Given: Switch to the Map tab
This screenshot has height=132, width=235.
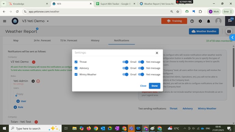Looking at the screenshot, I should 16,40.
